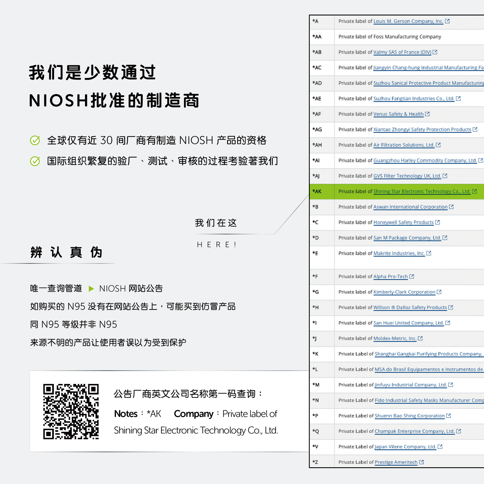
Task: Click green checkmark beside 30 manufacturers line
Action: pyautogui.click(x=35, y=140)
